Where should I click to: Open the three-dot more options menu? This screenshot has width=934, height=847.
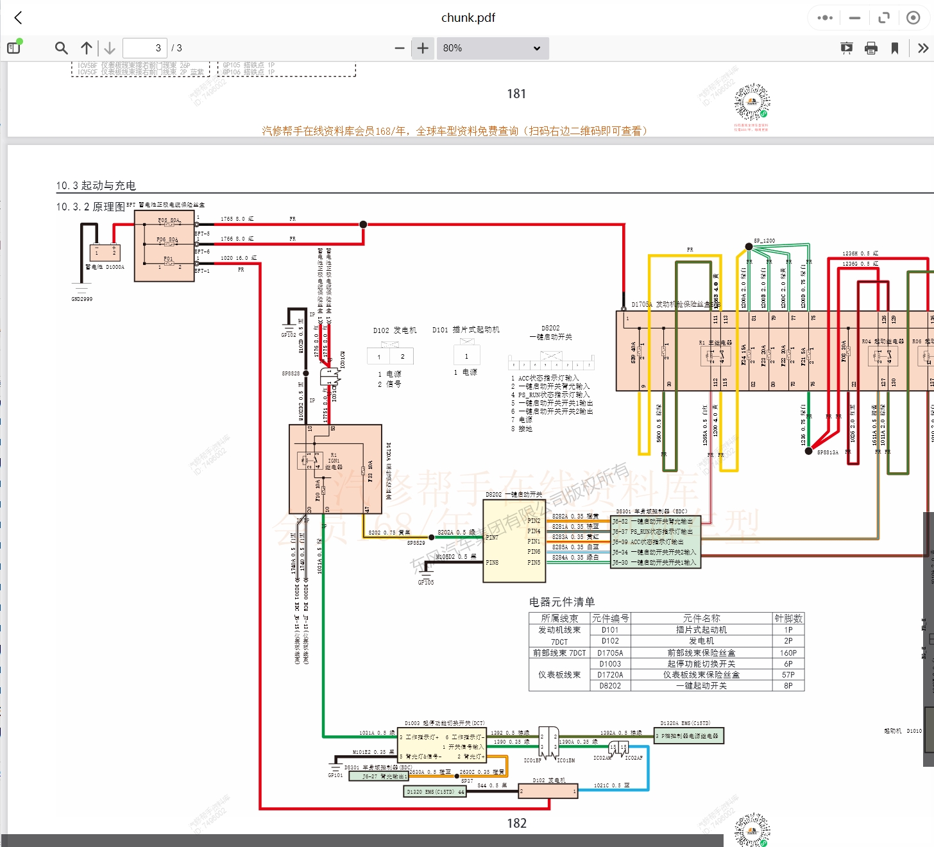pyautogui.click(x=825, y=18)
